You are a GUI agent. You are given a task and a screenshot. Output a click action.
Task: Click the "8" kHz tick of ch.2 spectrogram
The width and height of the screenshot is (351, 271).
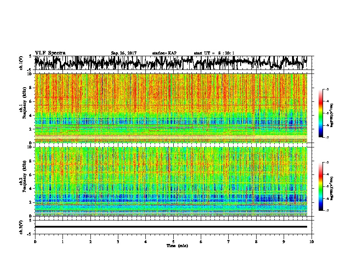31,161
